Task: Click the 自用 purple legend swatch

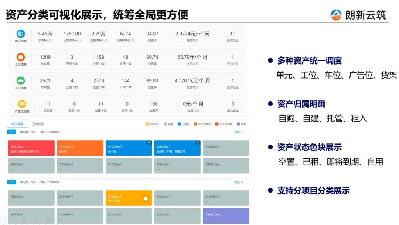Action: pyautogui.click(x=238, y=124)
